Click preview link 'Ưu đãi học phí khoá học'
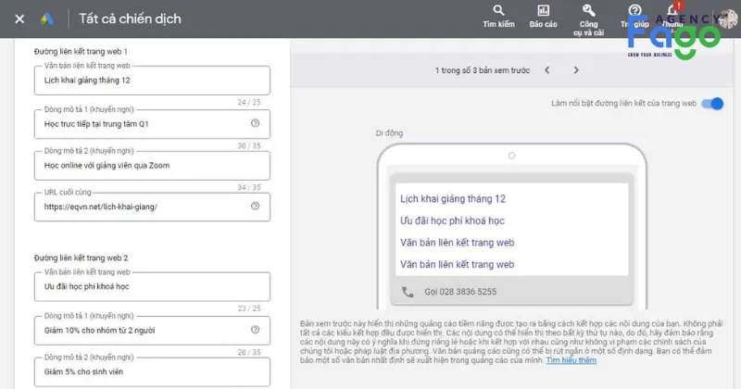The image size is (741, 389). [452, 220]
